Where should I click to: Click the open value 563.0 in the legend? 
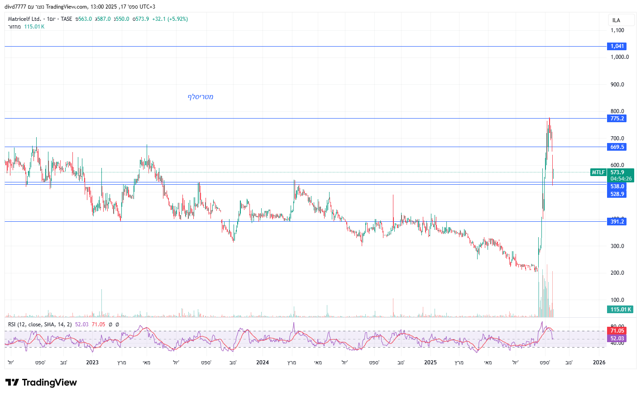pos(85,19)
